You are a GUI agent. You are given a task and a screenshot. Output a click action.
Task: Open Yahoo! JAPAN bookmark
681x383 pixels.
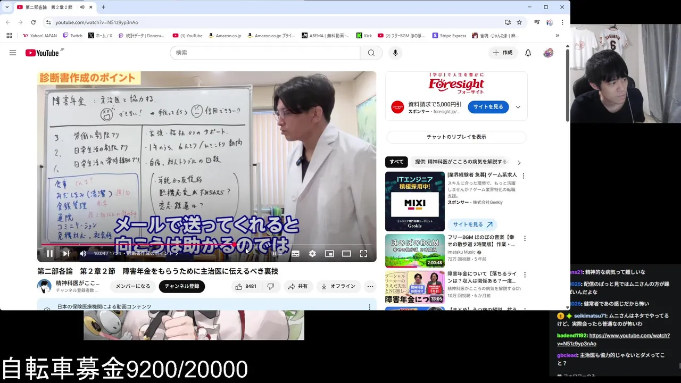coord(40,36)
